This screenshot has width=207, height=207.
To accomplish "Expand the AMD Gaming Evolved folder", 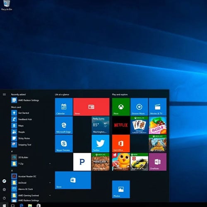I will point(50,195).
